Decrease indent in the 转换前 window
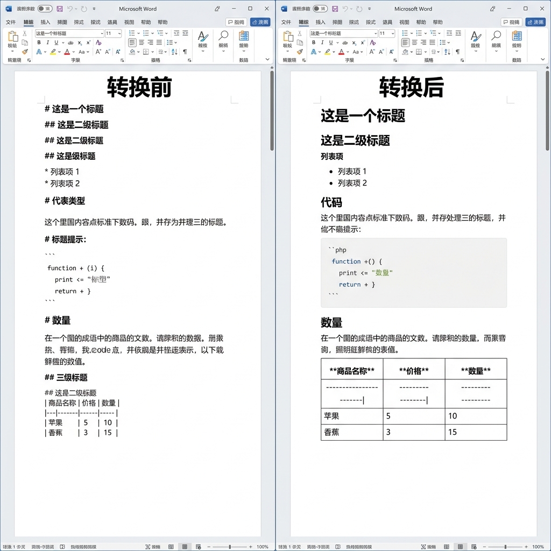The width and height of the screenshot is (551, 551). tap(176, 33)
